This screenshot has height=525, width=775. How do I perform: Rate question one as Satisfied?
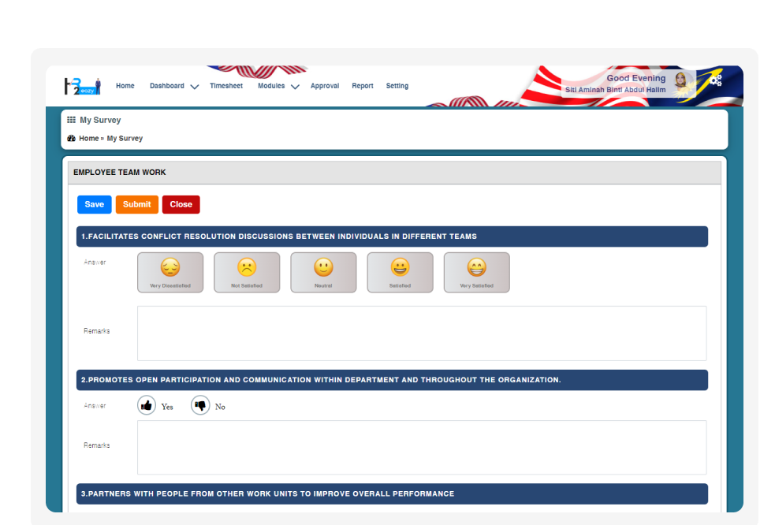pyautogui.click(x=400, y=272)
